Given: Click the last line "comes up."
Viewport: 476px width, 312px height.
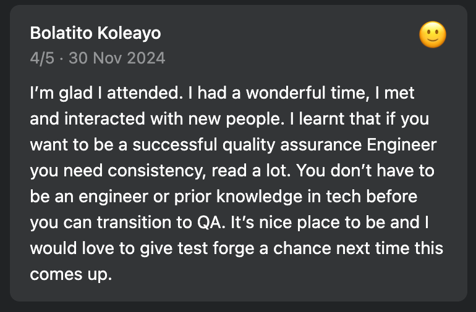Looking at the screenshot, I should (70, 274).
